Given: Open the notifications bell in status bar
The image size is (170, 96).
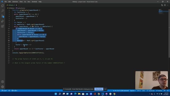Looking at the screenshot, I should coord(168,91).
